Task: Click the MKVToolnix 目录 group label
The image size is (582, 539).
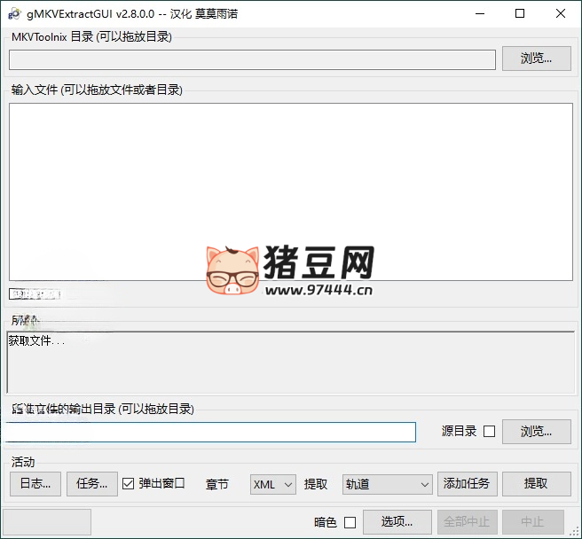Action: pyautogui.click(x=91, y=36)
